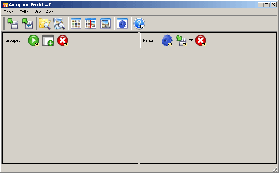Image resolution: width=279 pixels, height=173 pixels.
Task: Switch to split thumbnails and preview view
Action: (91, 24)
